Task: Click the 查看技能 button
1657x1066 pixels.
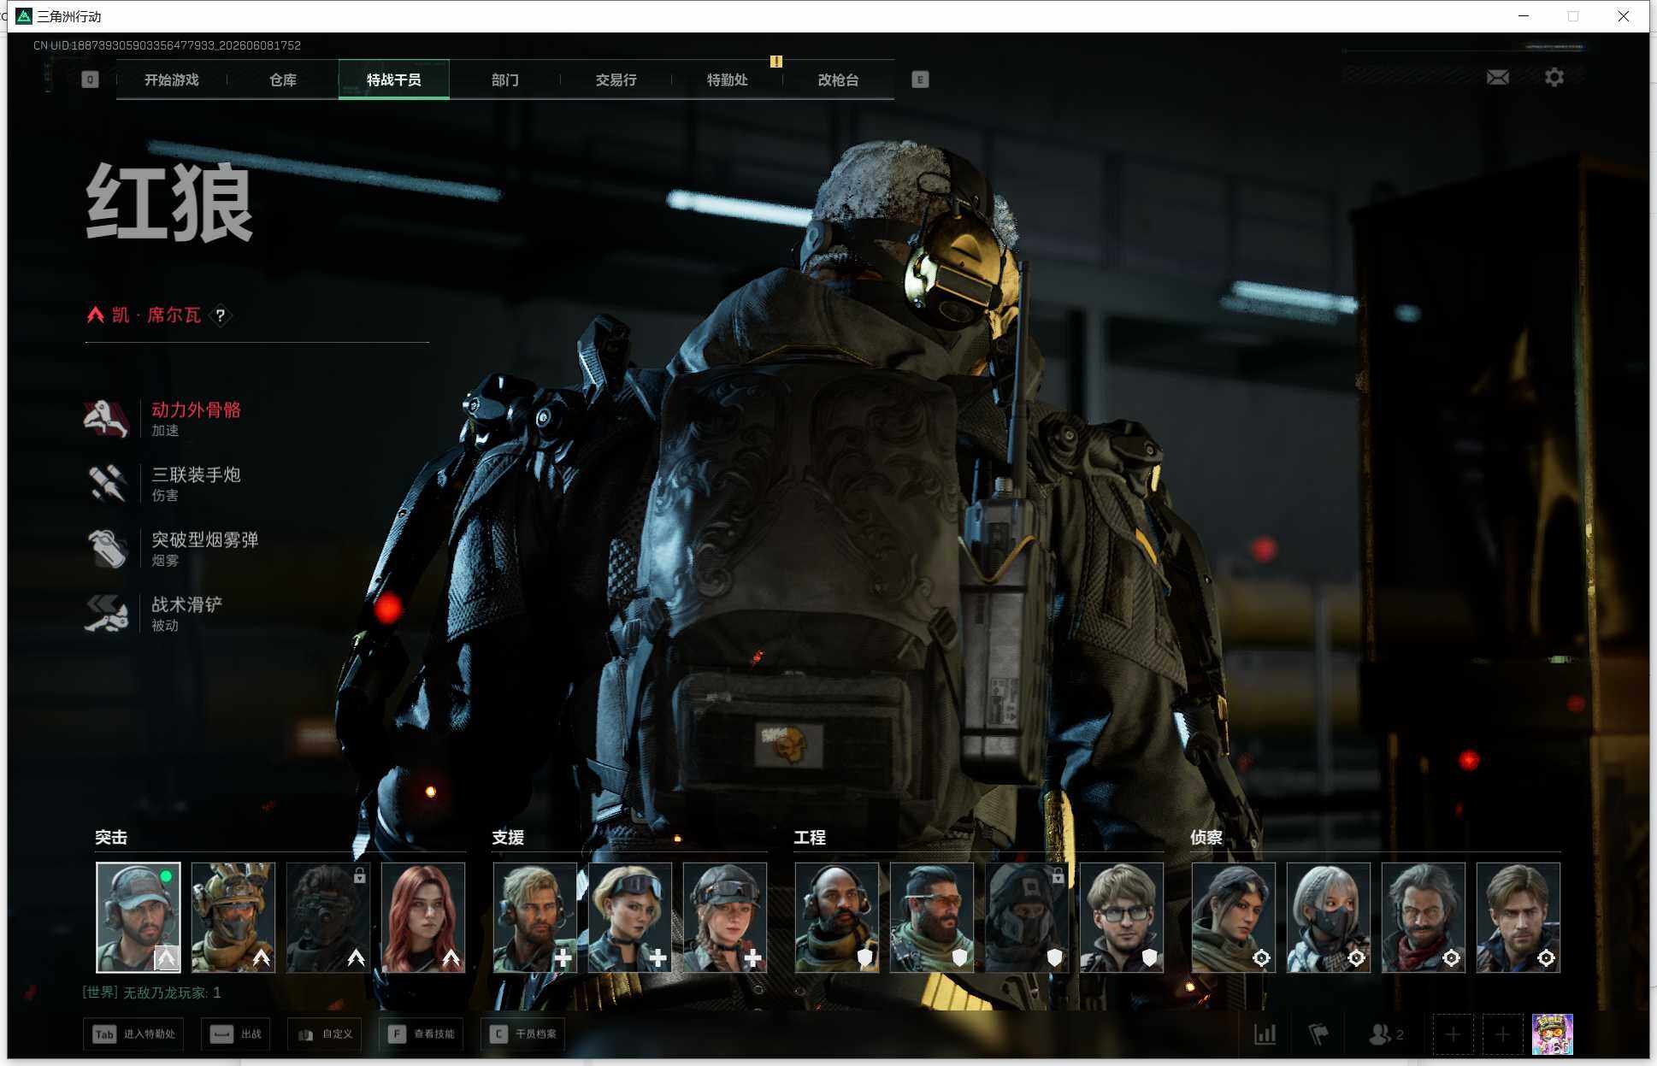Action: coord(422,1034)
